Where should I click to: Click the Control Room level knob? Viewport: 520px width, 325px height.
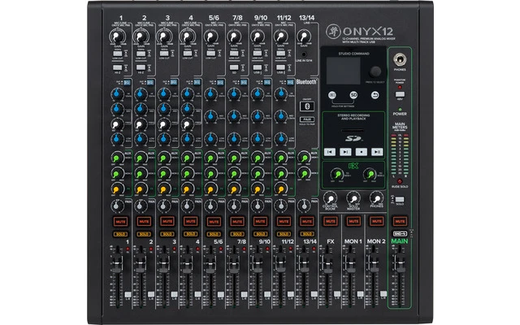tap(330, 198)
